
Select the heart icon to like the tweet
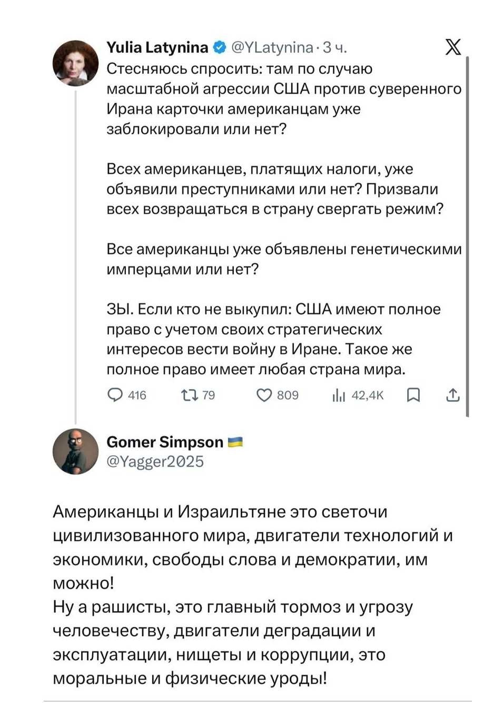click(263, 396)
